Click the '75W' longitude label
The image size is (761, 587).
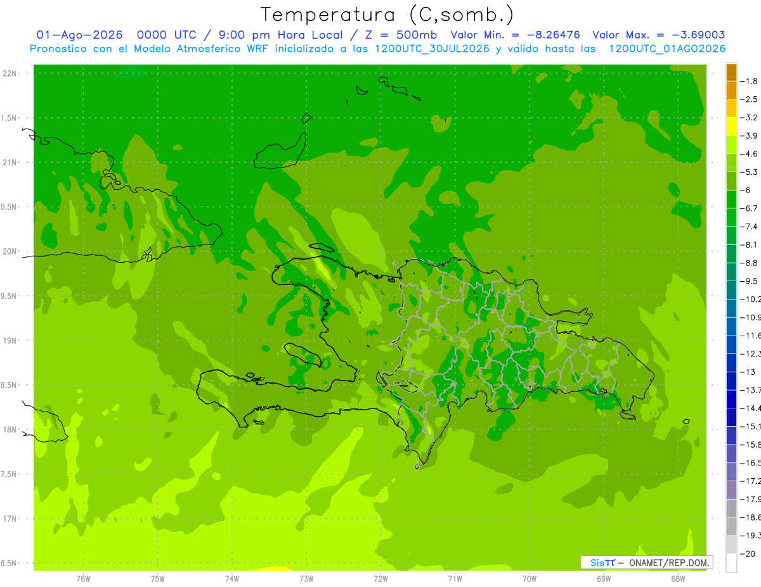(x=158, y=579)
